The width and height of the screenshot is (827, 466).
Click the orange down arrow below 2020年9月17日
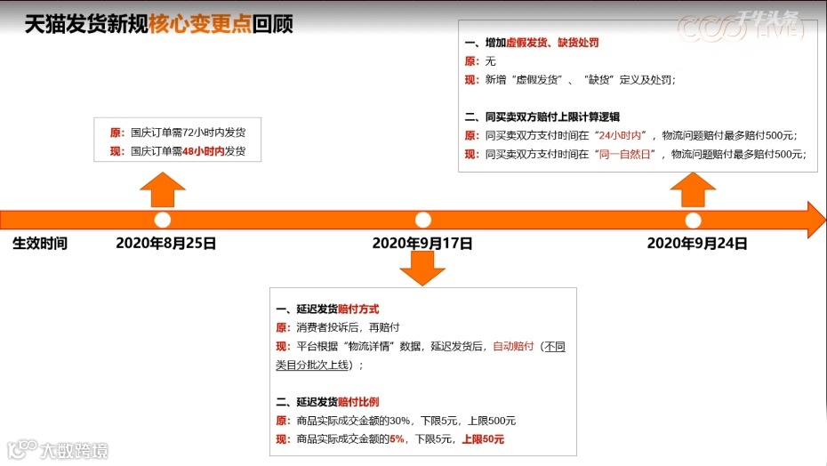tap(422, 269)
